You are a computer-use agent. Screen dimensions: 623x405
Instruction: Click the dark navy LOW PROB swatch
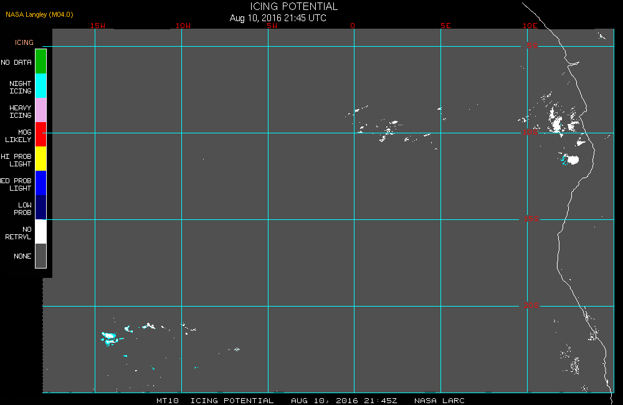(x=41, y=207)
